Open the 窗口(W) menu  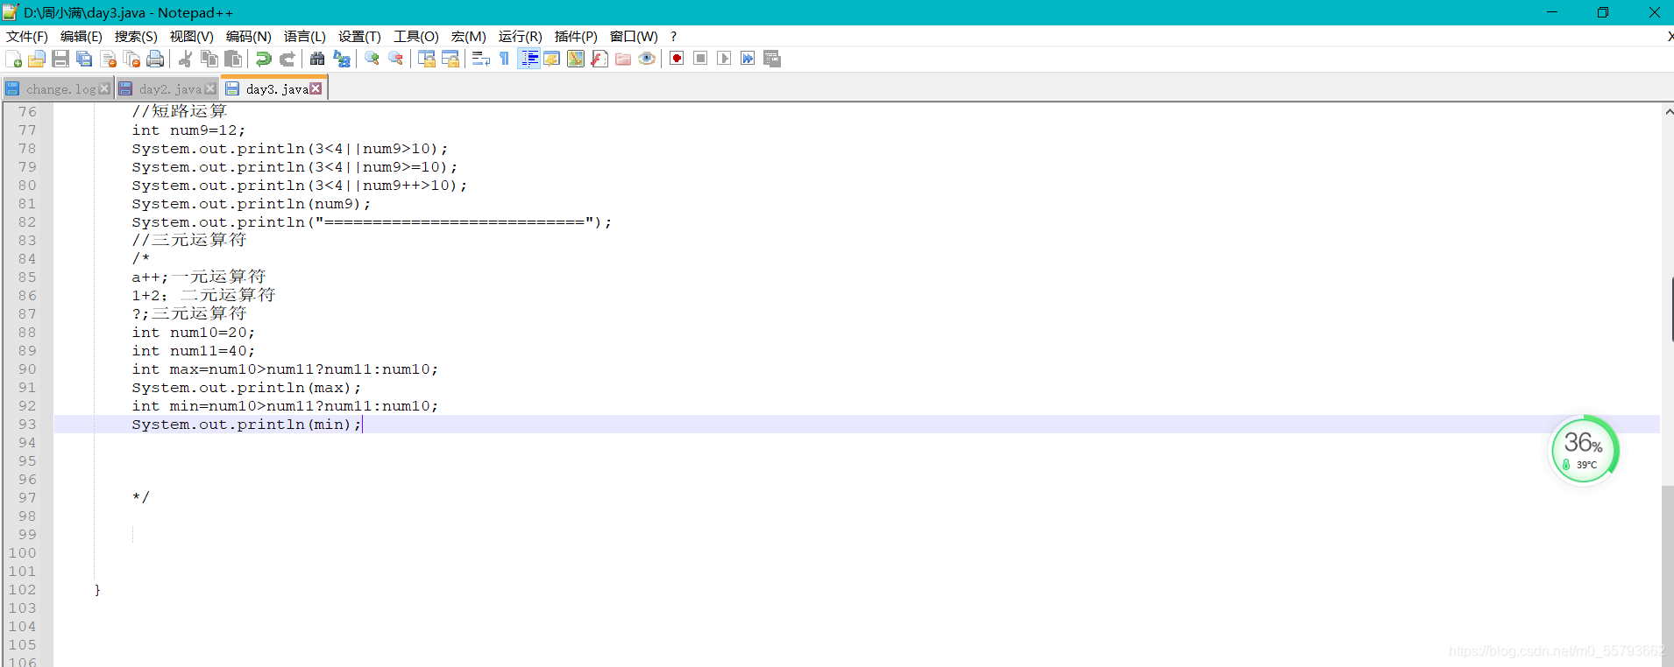(x=635, y=36)
